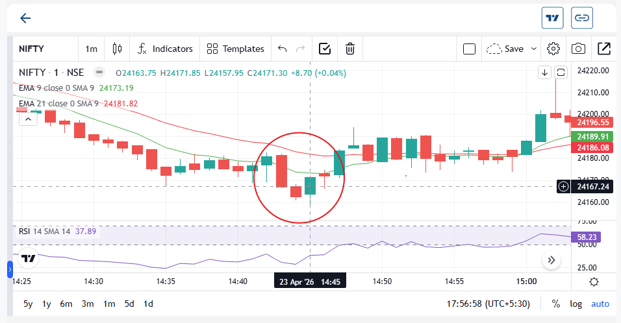Click the down-arrow pane button
This screenshot has width=621, height=323.
point(544,73)
